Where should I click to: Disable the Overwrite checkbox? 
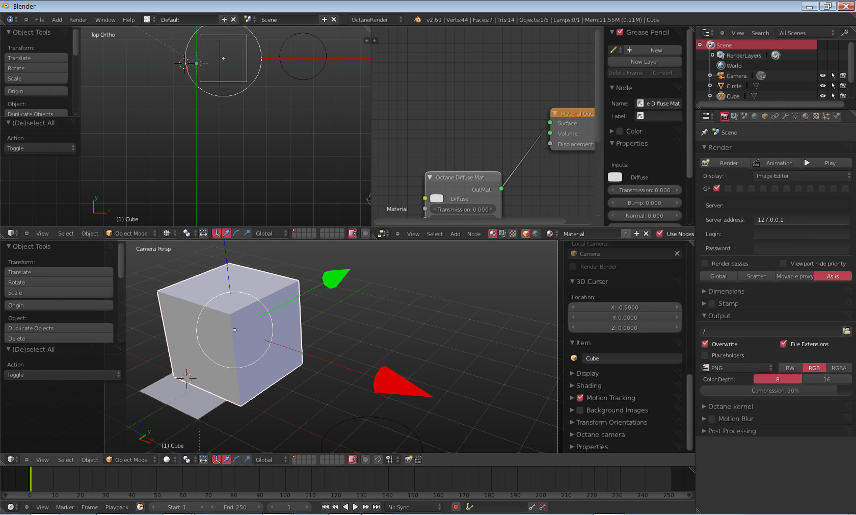pyautogui.click(x=705, y=344)
